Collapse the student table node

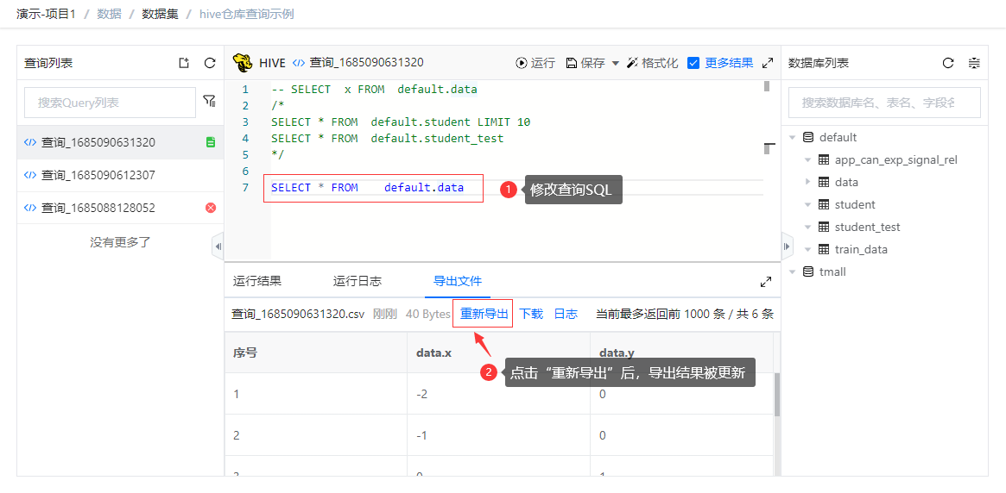coord(807,204)
